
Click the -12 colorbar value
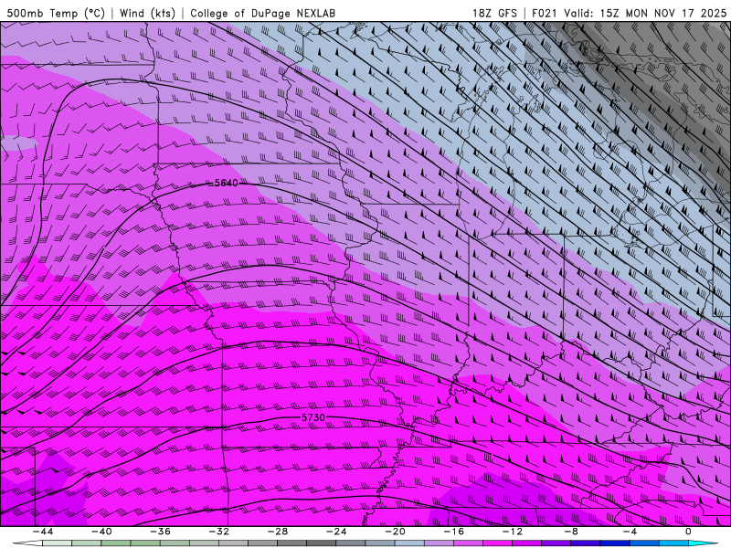pos(513,532)
